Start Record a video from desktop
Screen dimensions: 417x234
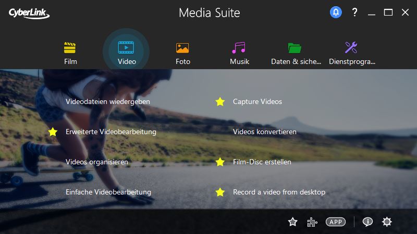pyautogui.click(x=279, y=192)
